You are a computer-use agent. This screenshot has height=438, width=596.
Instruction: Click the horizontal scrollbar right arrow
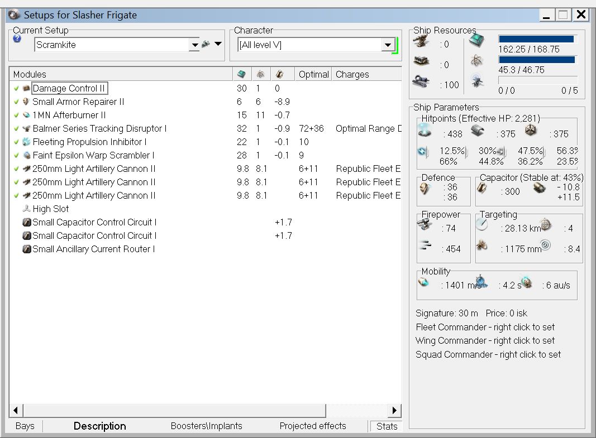pyautogui.click(x=395, y=410)
